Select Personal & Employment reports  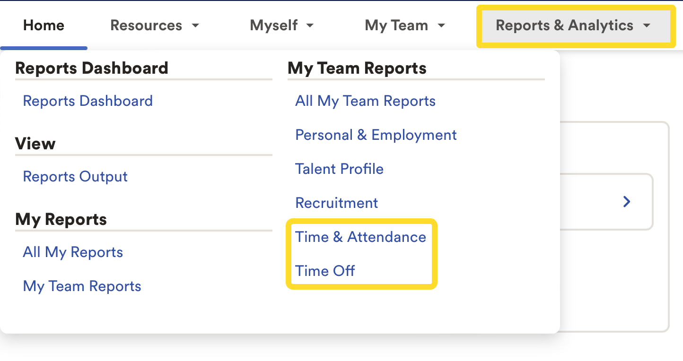pos(376,135)
